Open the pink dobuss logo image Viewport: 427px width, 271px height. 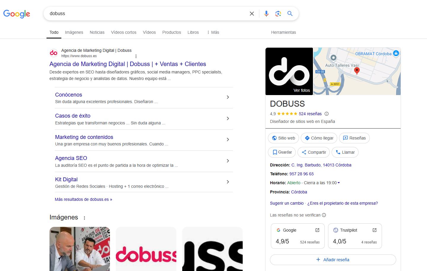[146, 249]
